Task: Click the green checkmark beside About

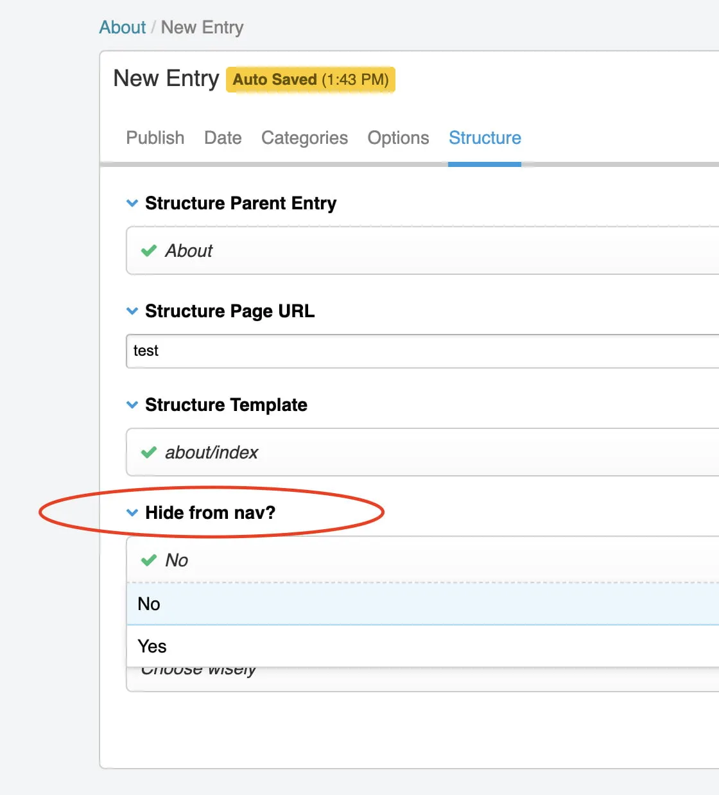Action: [149, 250]
